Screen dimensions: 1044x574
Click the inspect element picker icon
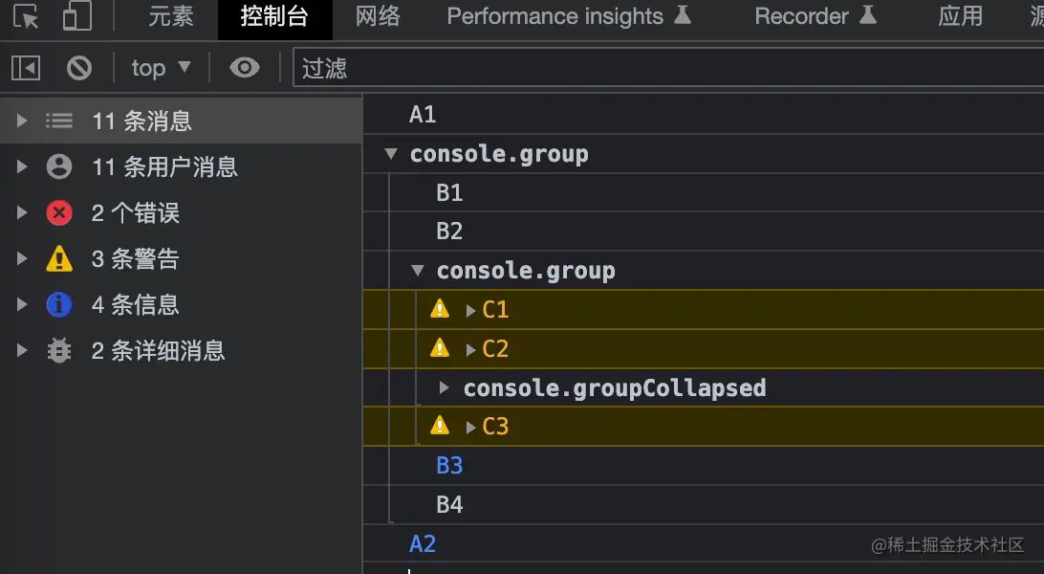[x=27, y=16]
